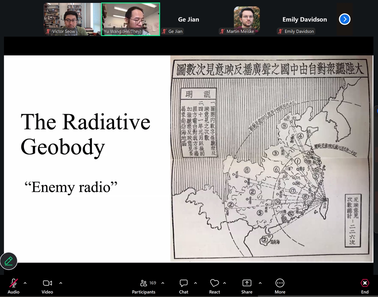378x297 pixels.
Task: Expand audio settings caret next to Audio
Action: (25, 283)
